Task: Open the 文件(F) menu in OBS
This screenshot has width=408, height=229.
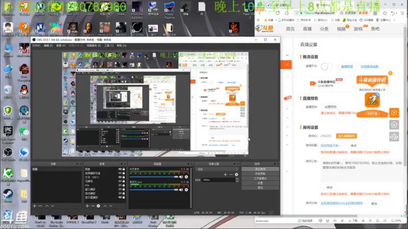Action: tap(36, 46)
